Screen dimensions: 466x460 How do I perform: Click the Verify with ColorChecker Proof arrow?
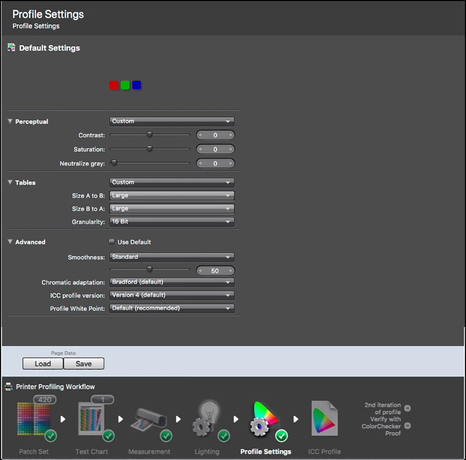[407, 425]
